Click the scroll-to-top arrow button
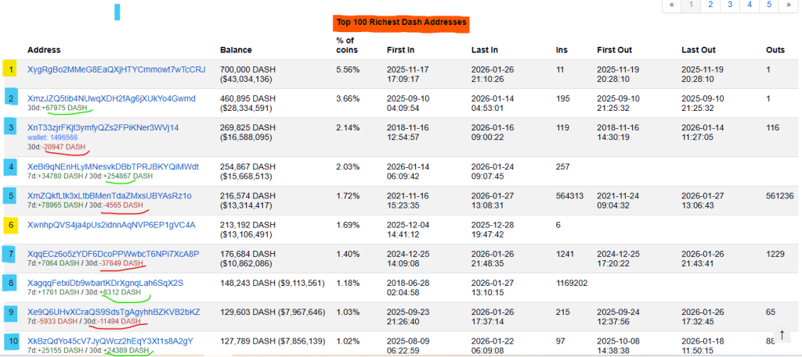This screenshot has height=357, width=802. [782, 335]
